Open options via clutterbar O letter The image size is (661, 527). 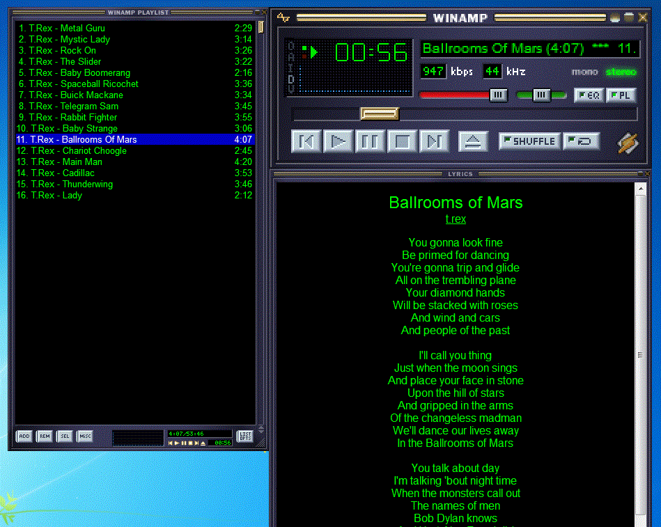point(291,46)
